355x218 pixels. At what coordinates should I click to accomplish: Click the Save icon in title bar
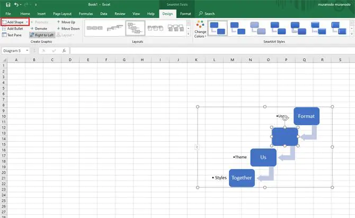[x=8, y=5]
